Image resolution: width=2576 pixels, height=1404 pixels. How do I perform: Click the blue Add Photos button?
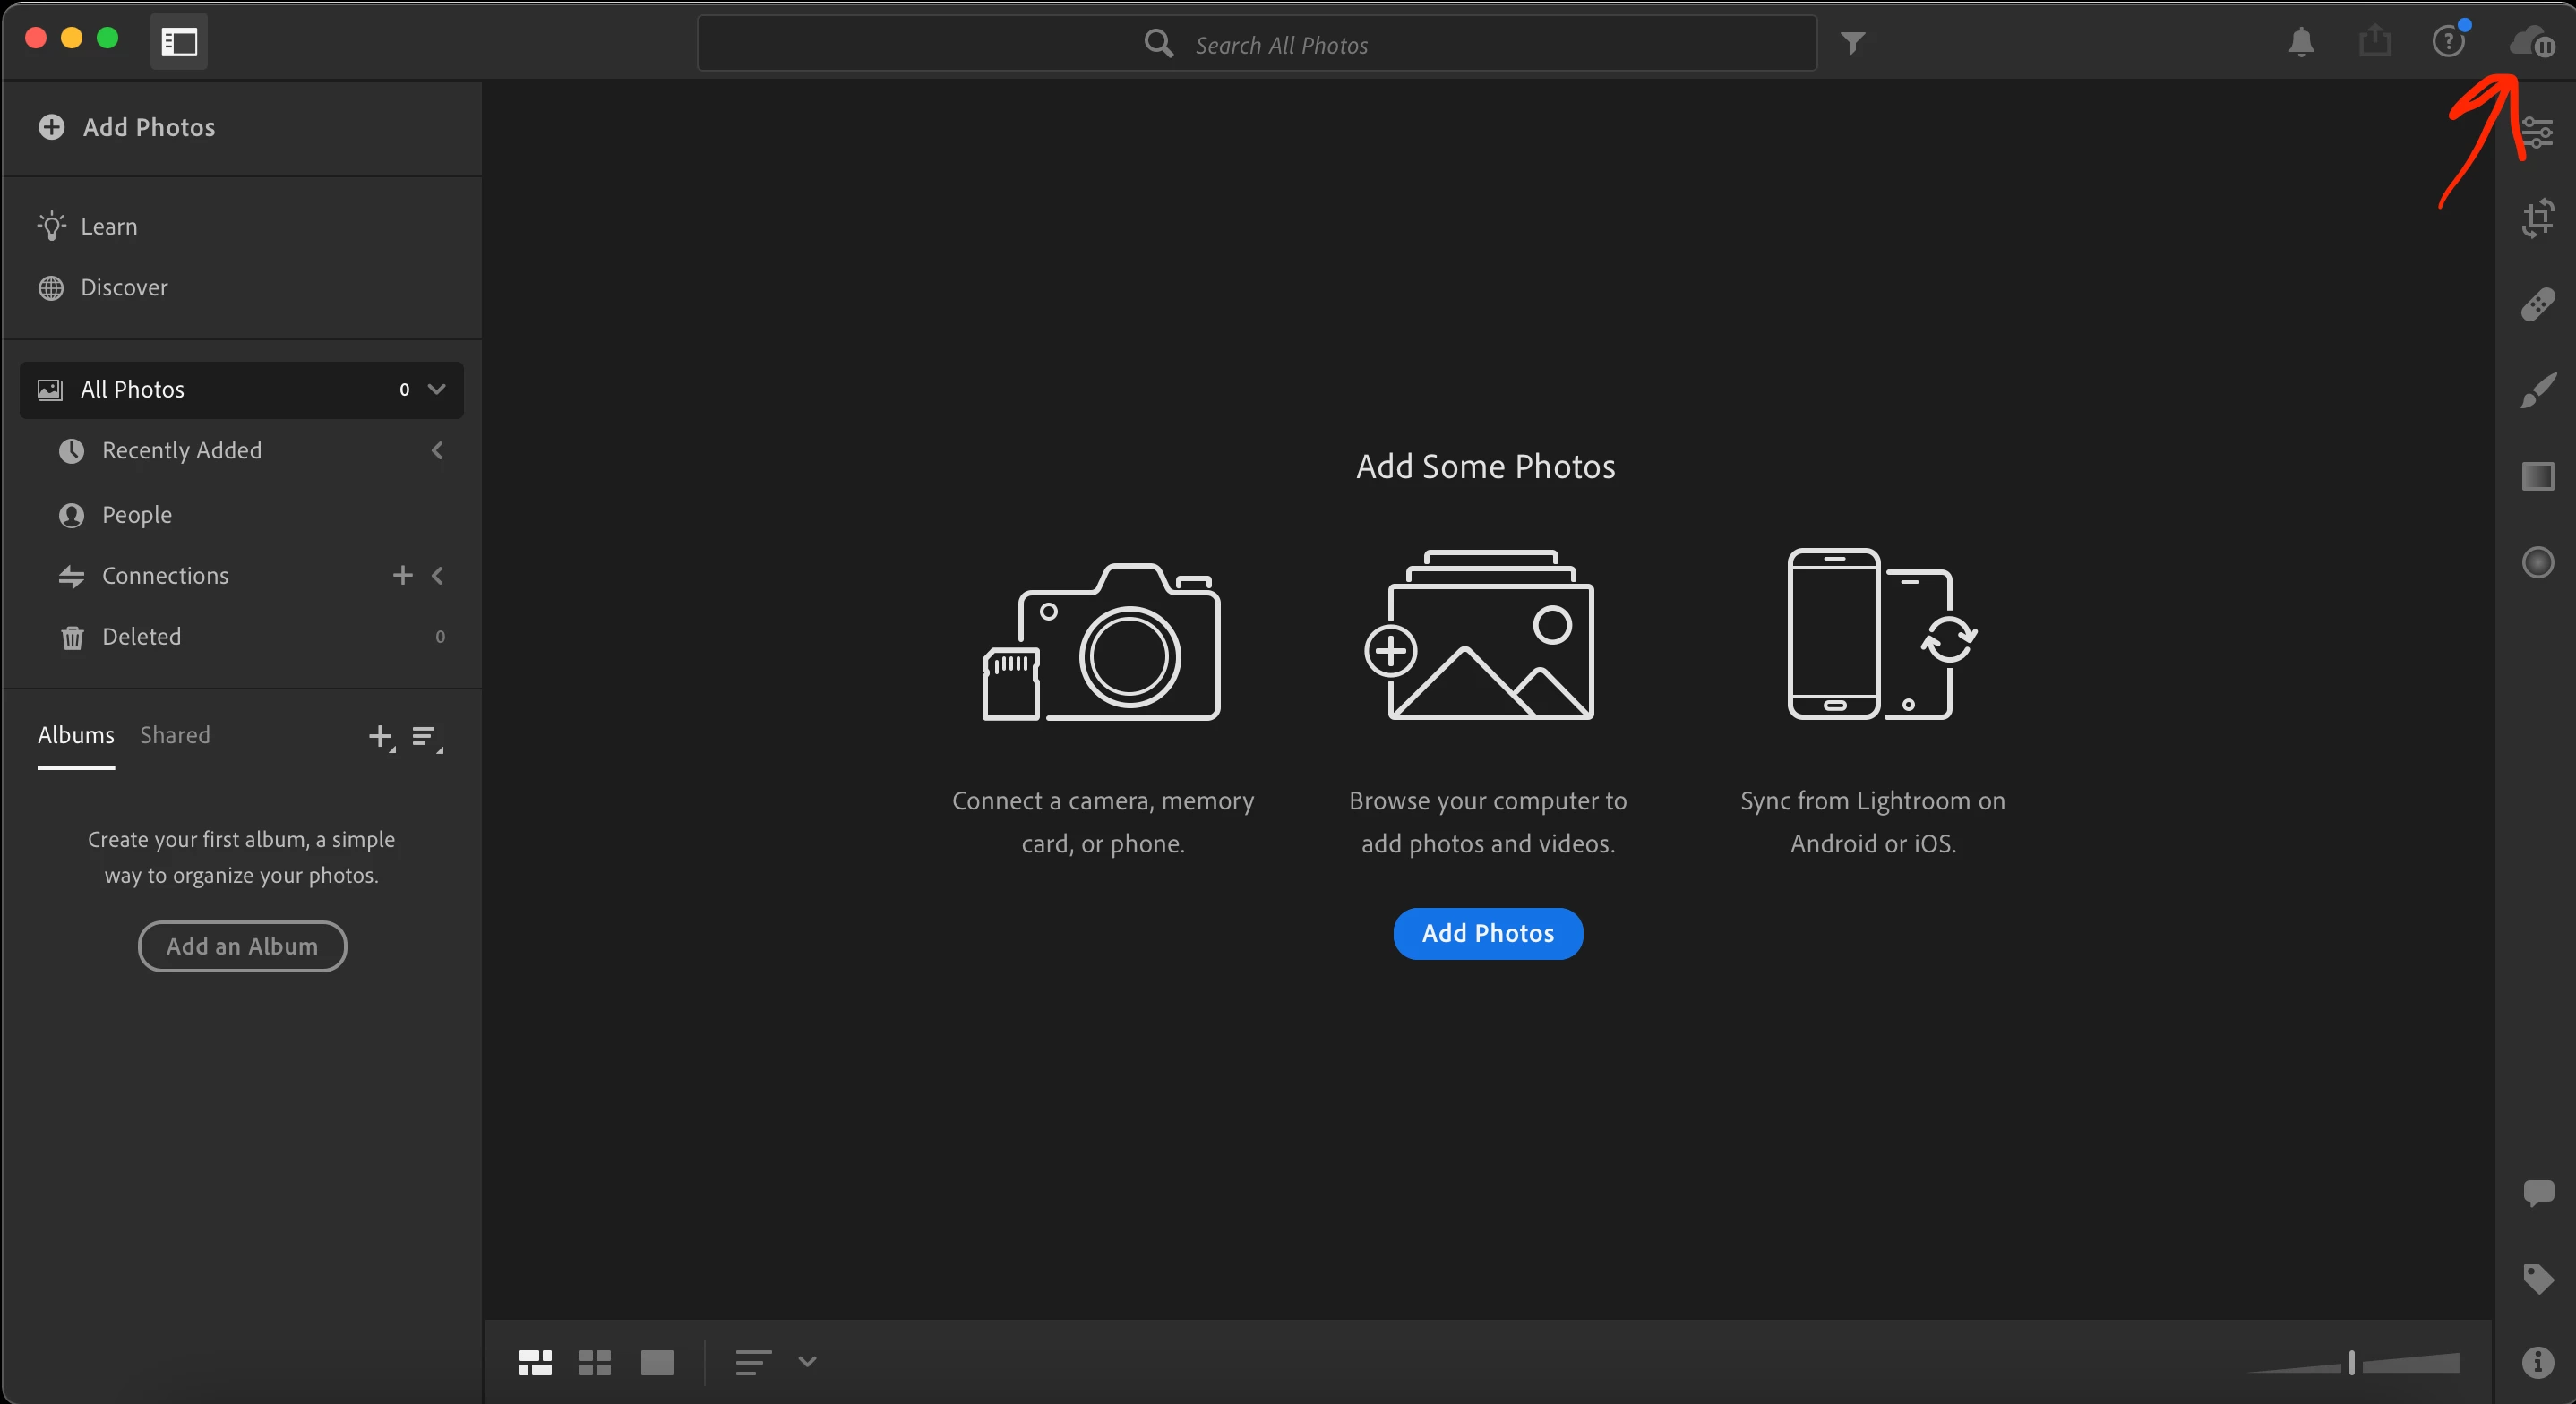coord(1487,933)
